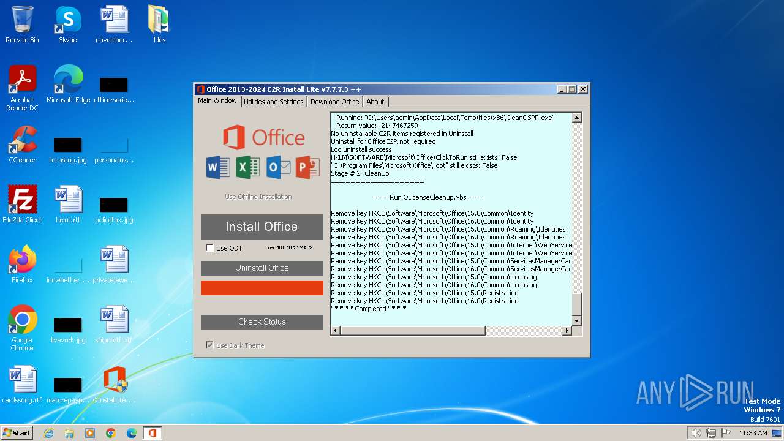The image size is (784, 441).
Task: Select the officerserie file icon
Action: click(x=114, y=89)
